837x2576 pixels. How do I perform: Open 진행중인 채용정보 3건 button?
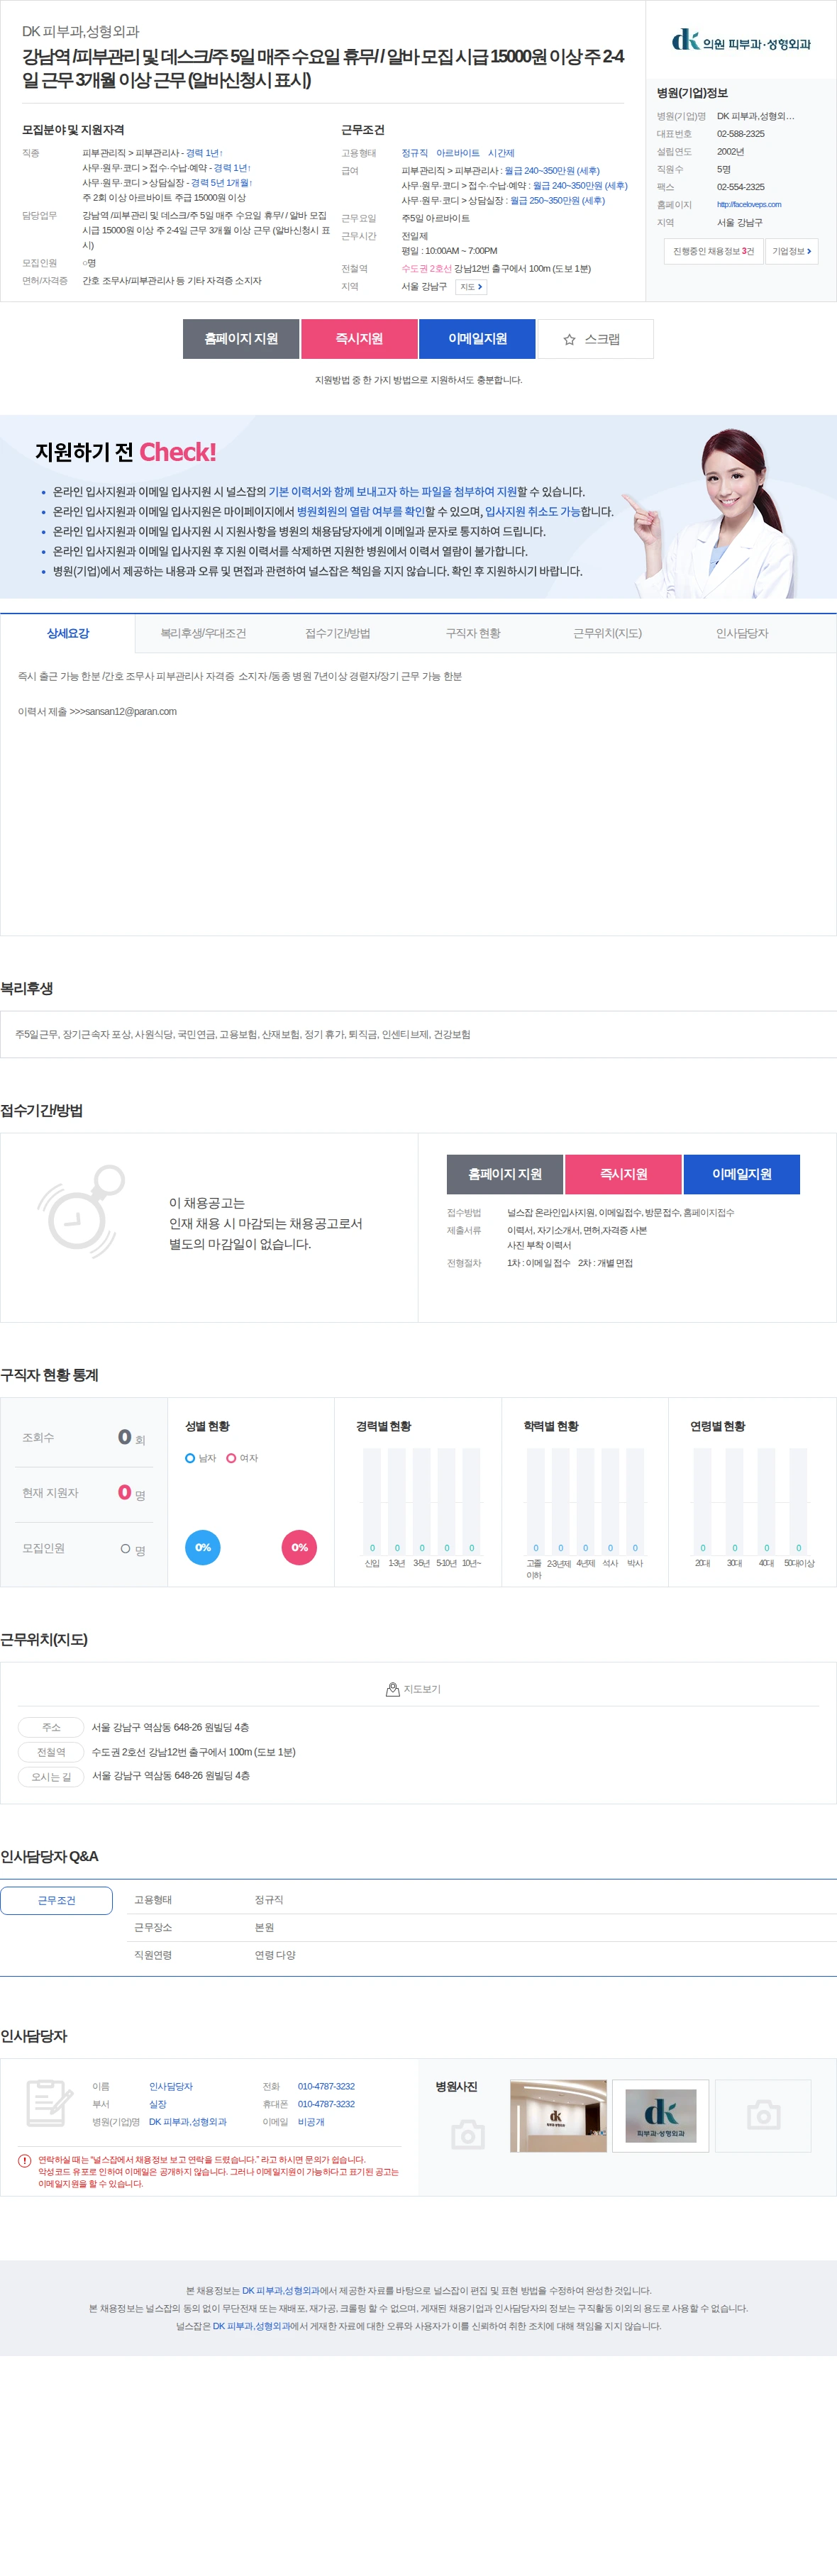pos(713,251)
